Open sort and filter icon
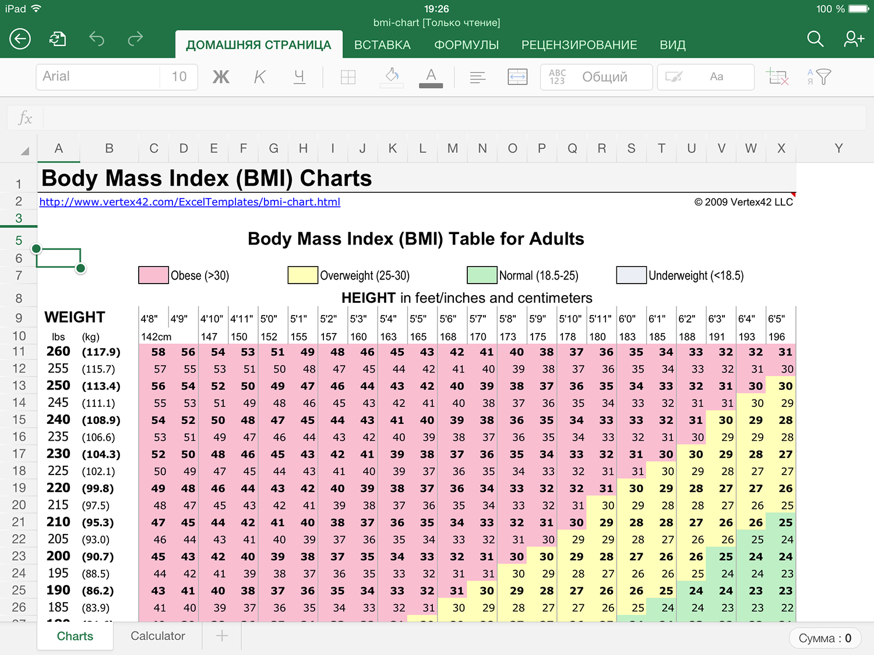874x655 pixels. coord(819,77)
